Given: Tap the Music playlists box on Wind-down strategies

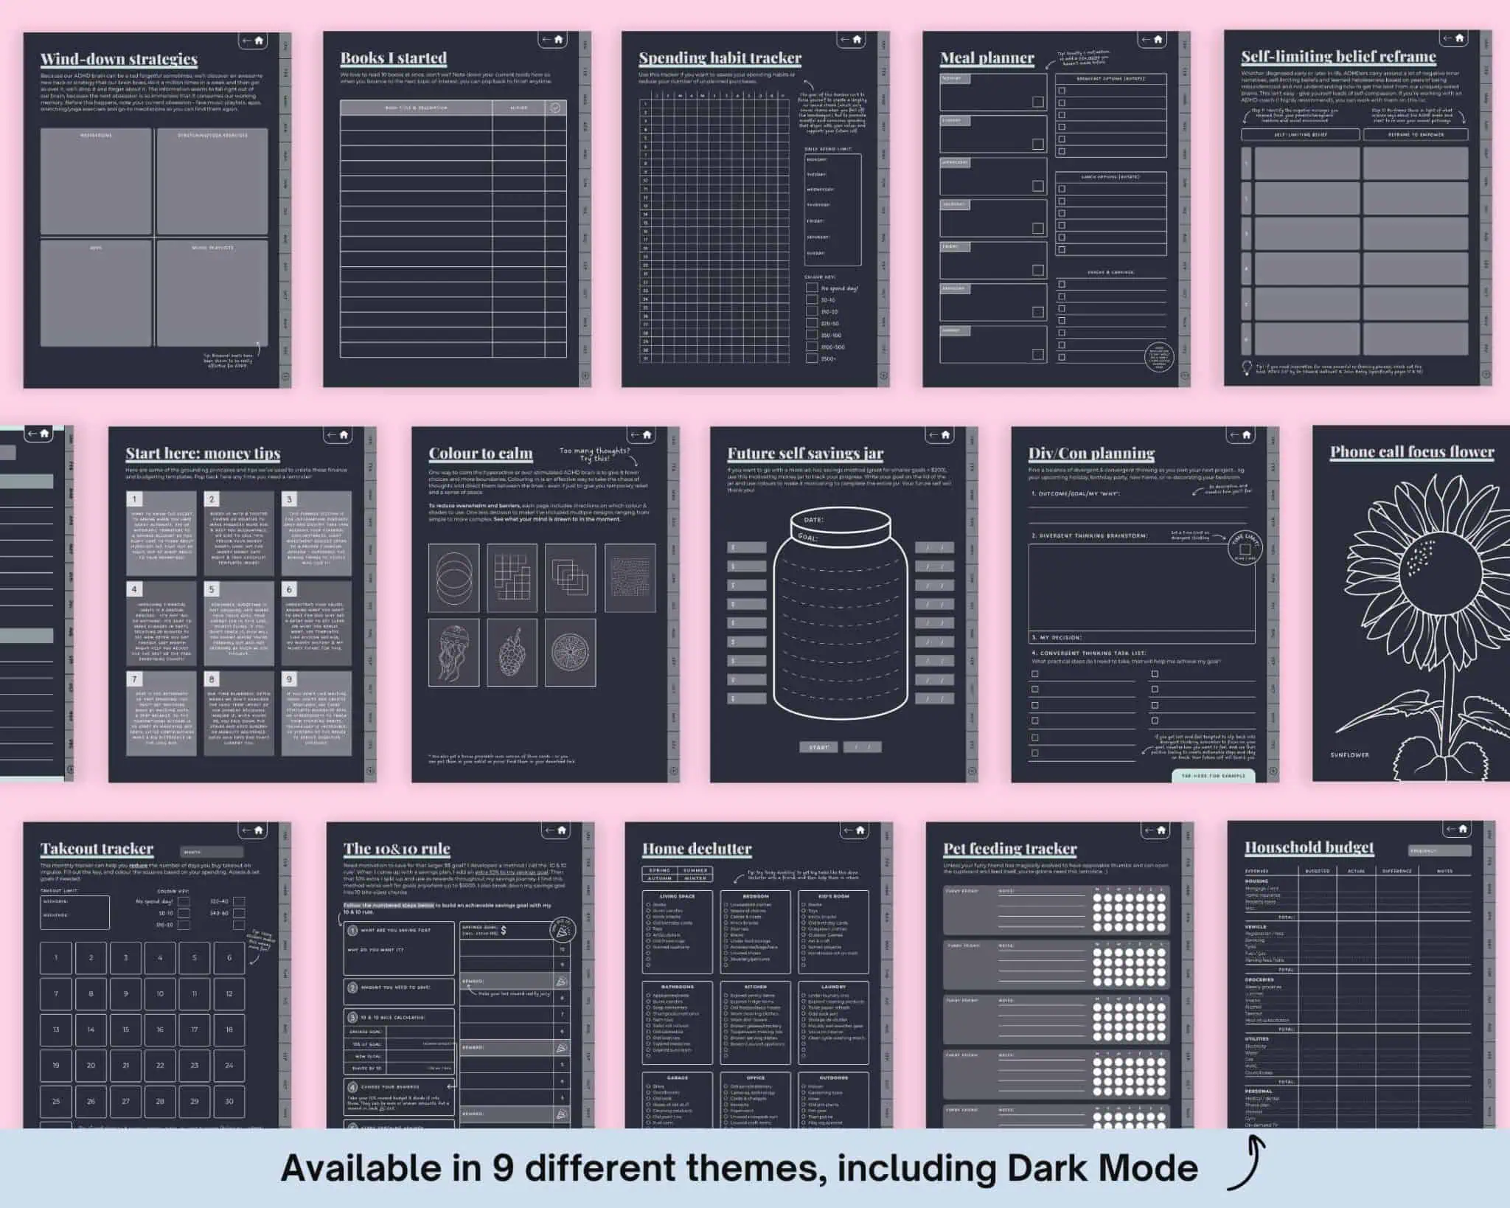Looking at the screenshot, I should (212, 293).
